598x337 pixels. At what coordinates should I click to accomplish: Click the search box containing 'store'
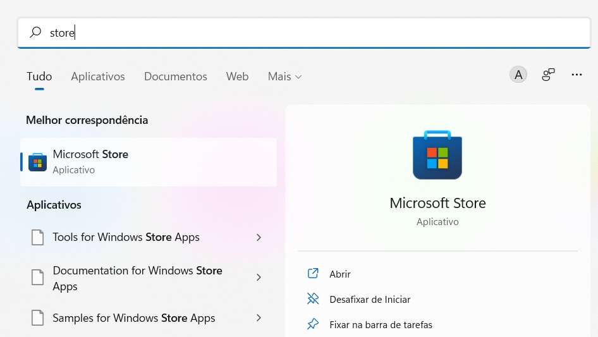[304, 33]
